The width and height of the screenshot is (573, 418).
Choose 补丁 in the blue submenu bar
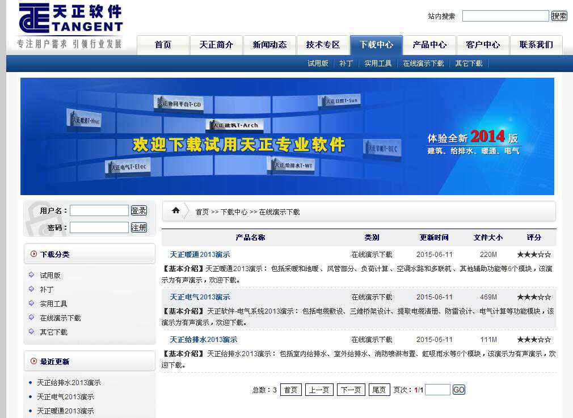(x=346, y=64)
